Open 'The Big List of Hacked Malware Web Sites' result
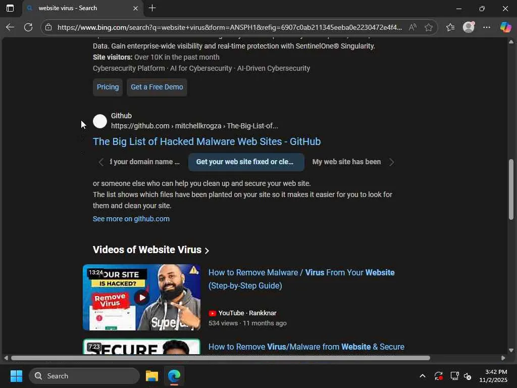 coord(206,141)
